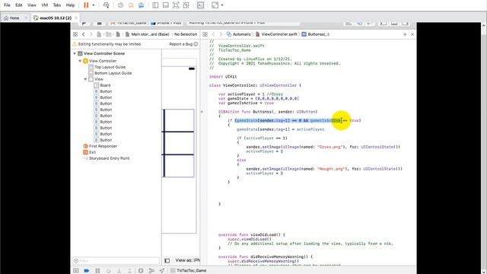Open the File menu in VMware
Image resolution: width=487 pixels, height=274 pixels.
point(7,5)
